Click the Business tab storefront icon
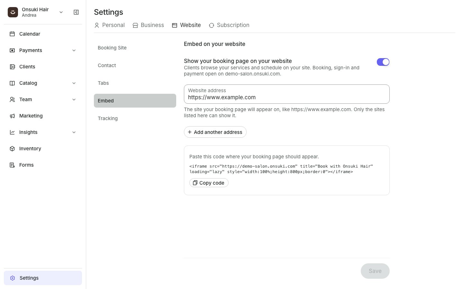Screen dimensions: 463x289 135,25
